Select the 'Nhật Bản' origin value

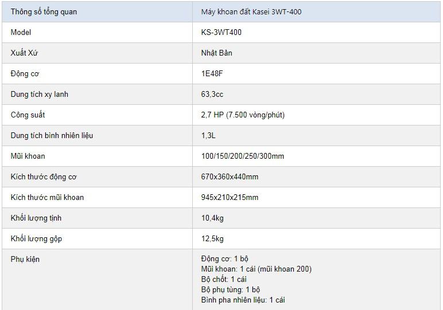click(x=216, y=53)
